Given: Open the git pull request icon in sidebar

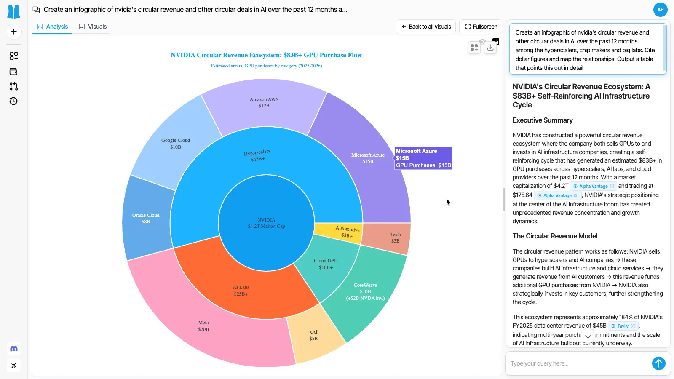Looking at the screenshot, I should point(13,86).
